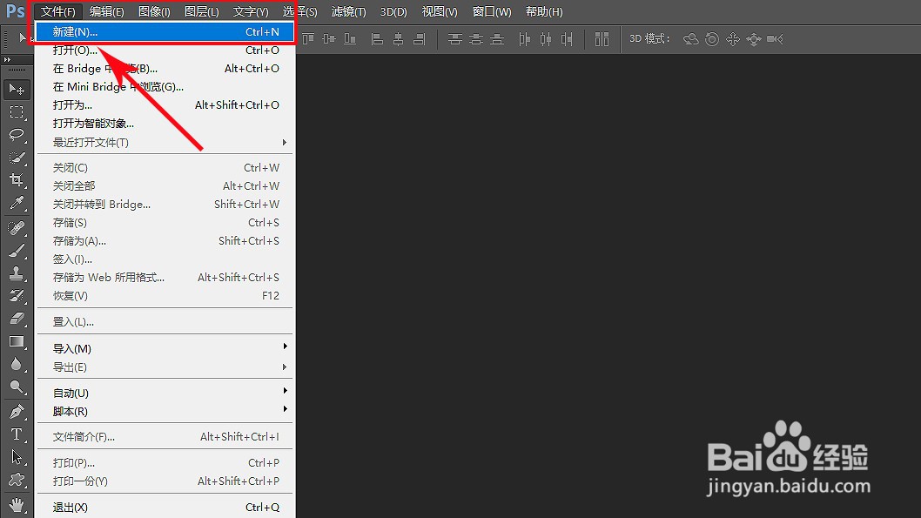Expand the tools panel double-arrow
This screenshot has height=518, width=921.
[7, 59]
